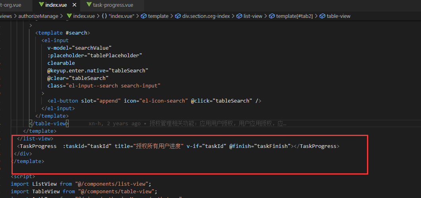Select authorizeManage in the breadcrumb
The image size is (421, 198).
tap(38, 16)
